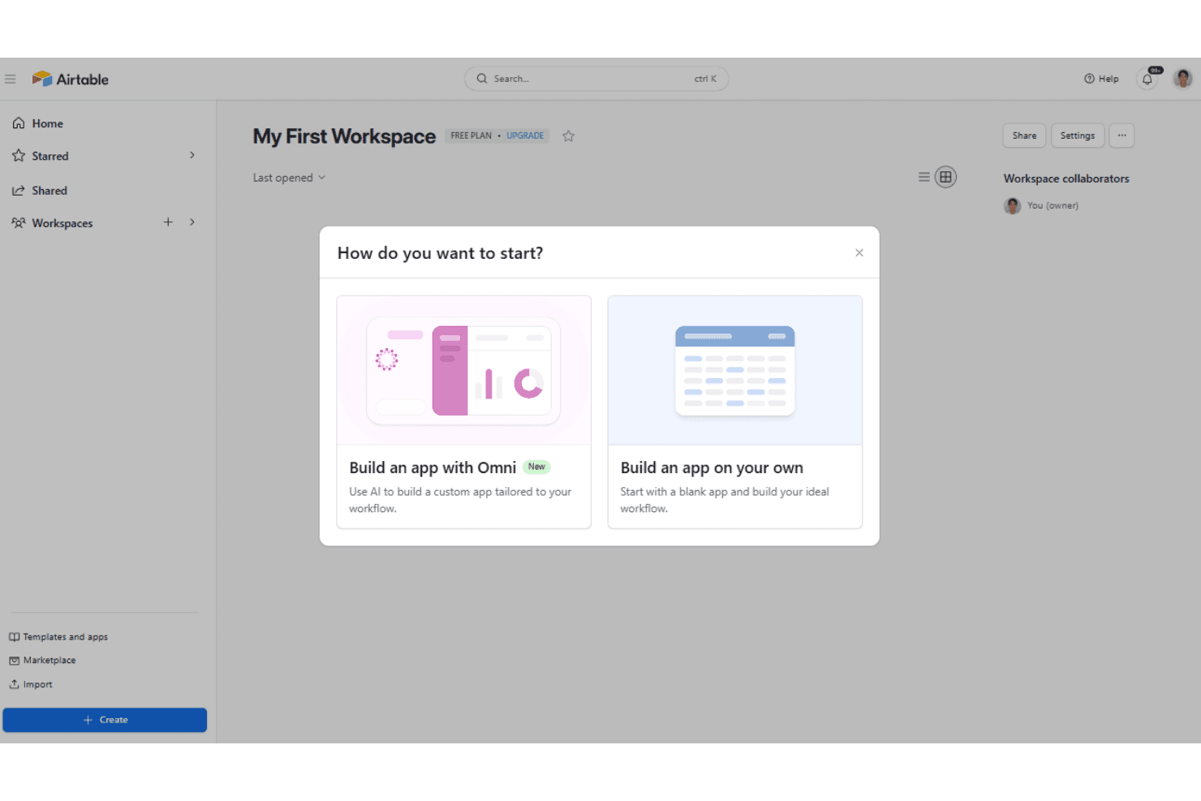Close the How do you want to start dialog
This screenshot has height=801, width=1201.
(x=859, y=253)
